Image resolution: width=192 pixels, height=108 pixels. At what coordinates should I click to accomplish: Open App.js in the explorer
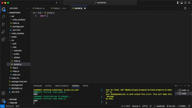pos(19,68)
